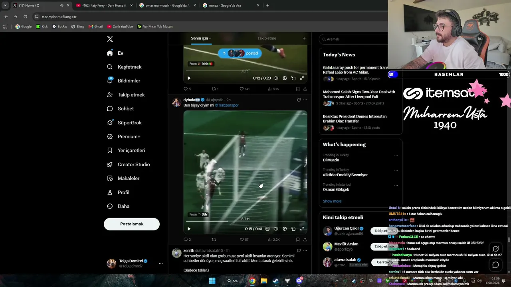Viewport: 511px width, 287px height.
Task: Open Grok actions on dybala post
Action: [x=299, y=100]
